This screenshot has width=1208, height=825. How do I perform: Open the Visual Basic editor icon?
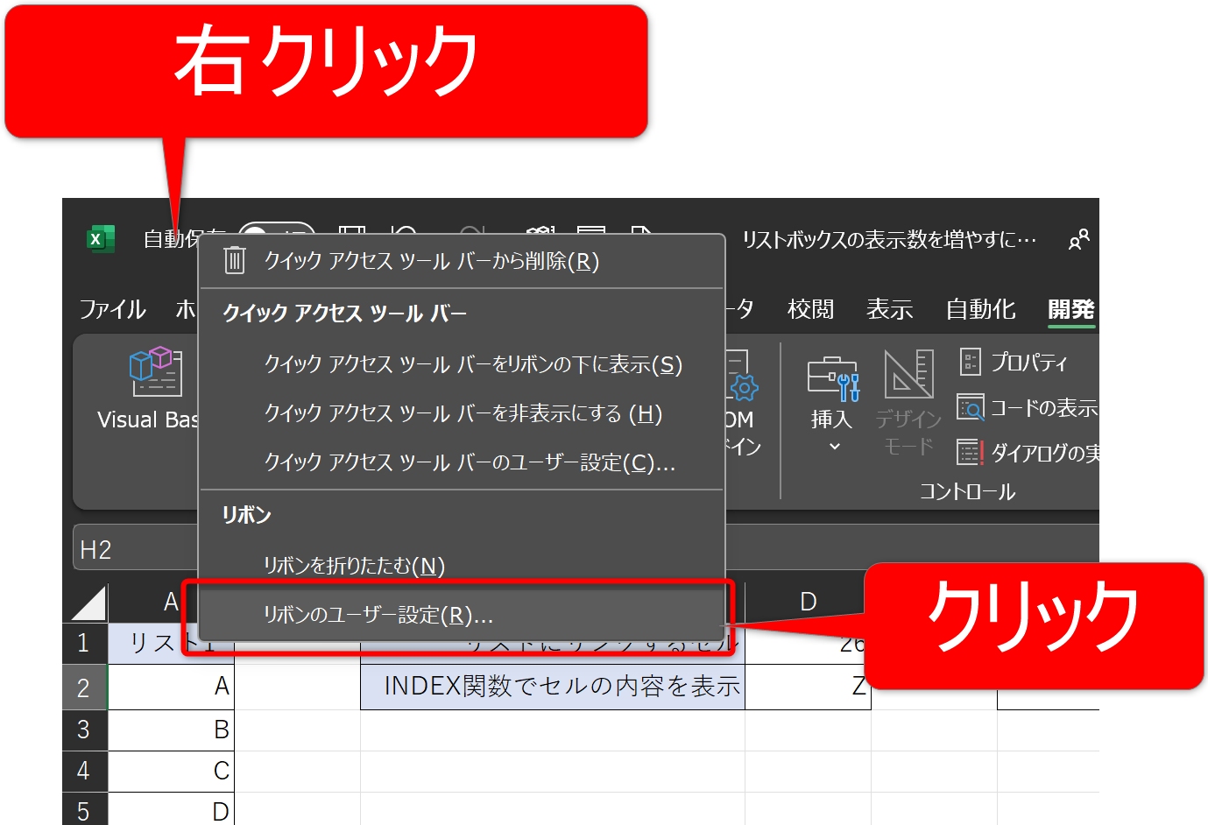(155, 372)
